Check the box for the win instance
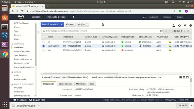The image size is (194, 109). tap(43, 50)
